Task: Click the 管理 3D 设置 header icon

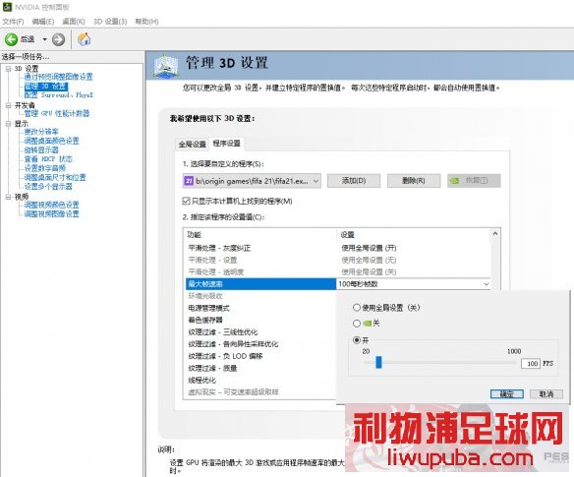Action: (x=167, y=66)
